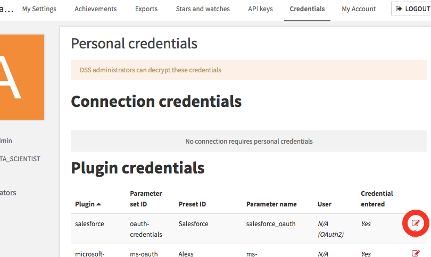Image resolution: width=431 pixels, height=257 pixels.
Task: Sort by Credential entered column
Action: coord(377,198)
